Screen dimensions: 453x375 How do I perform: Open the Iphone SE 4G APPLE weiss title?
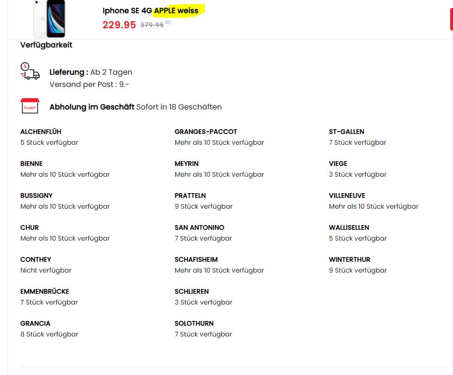(x=150, y=10)
